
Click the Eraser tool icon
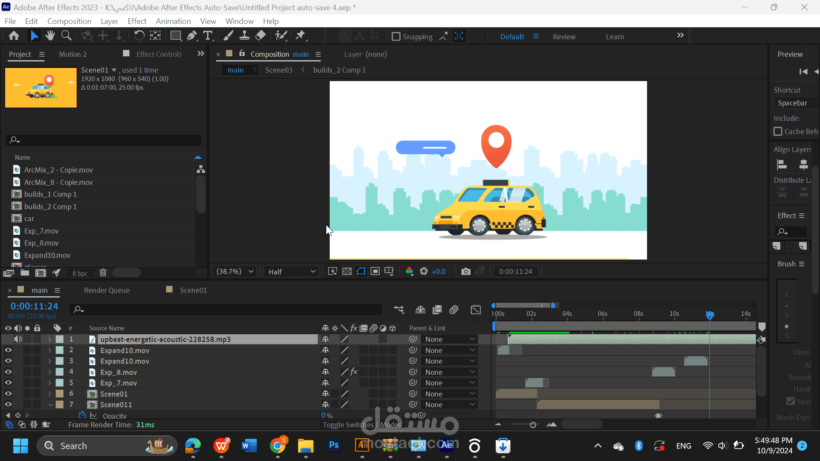(x=261, y=36)
